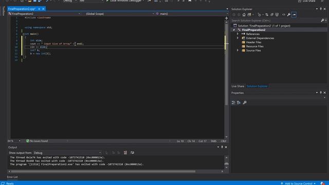The width and height of the screenshot is (329, 185).
Task: Toggle Word Wrap in Output panel
Action: pos(132,153)
